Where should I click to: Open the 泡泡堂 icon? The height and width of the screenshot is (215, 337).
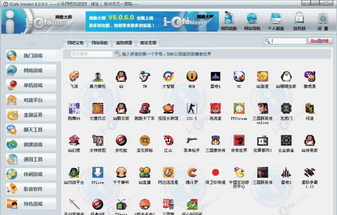coord(215,108)
